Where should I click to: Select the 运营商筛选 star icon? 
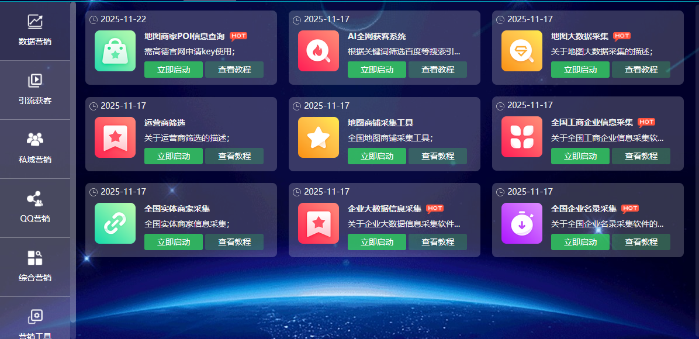(115, 137)
